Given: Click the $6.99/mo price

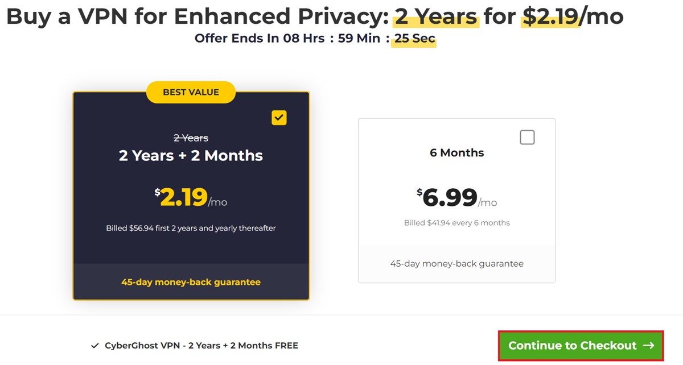Looking at the screenshot, I should (456, 198).
